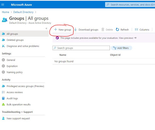
Task: Follow the View previews link
Action: coord(127,38)
